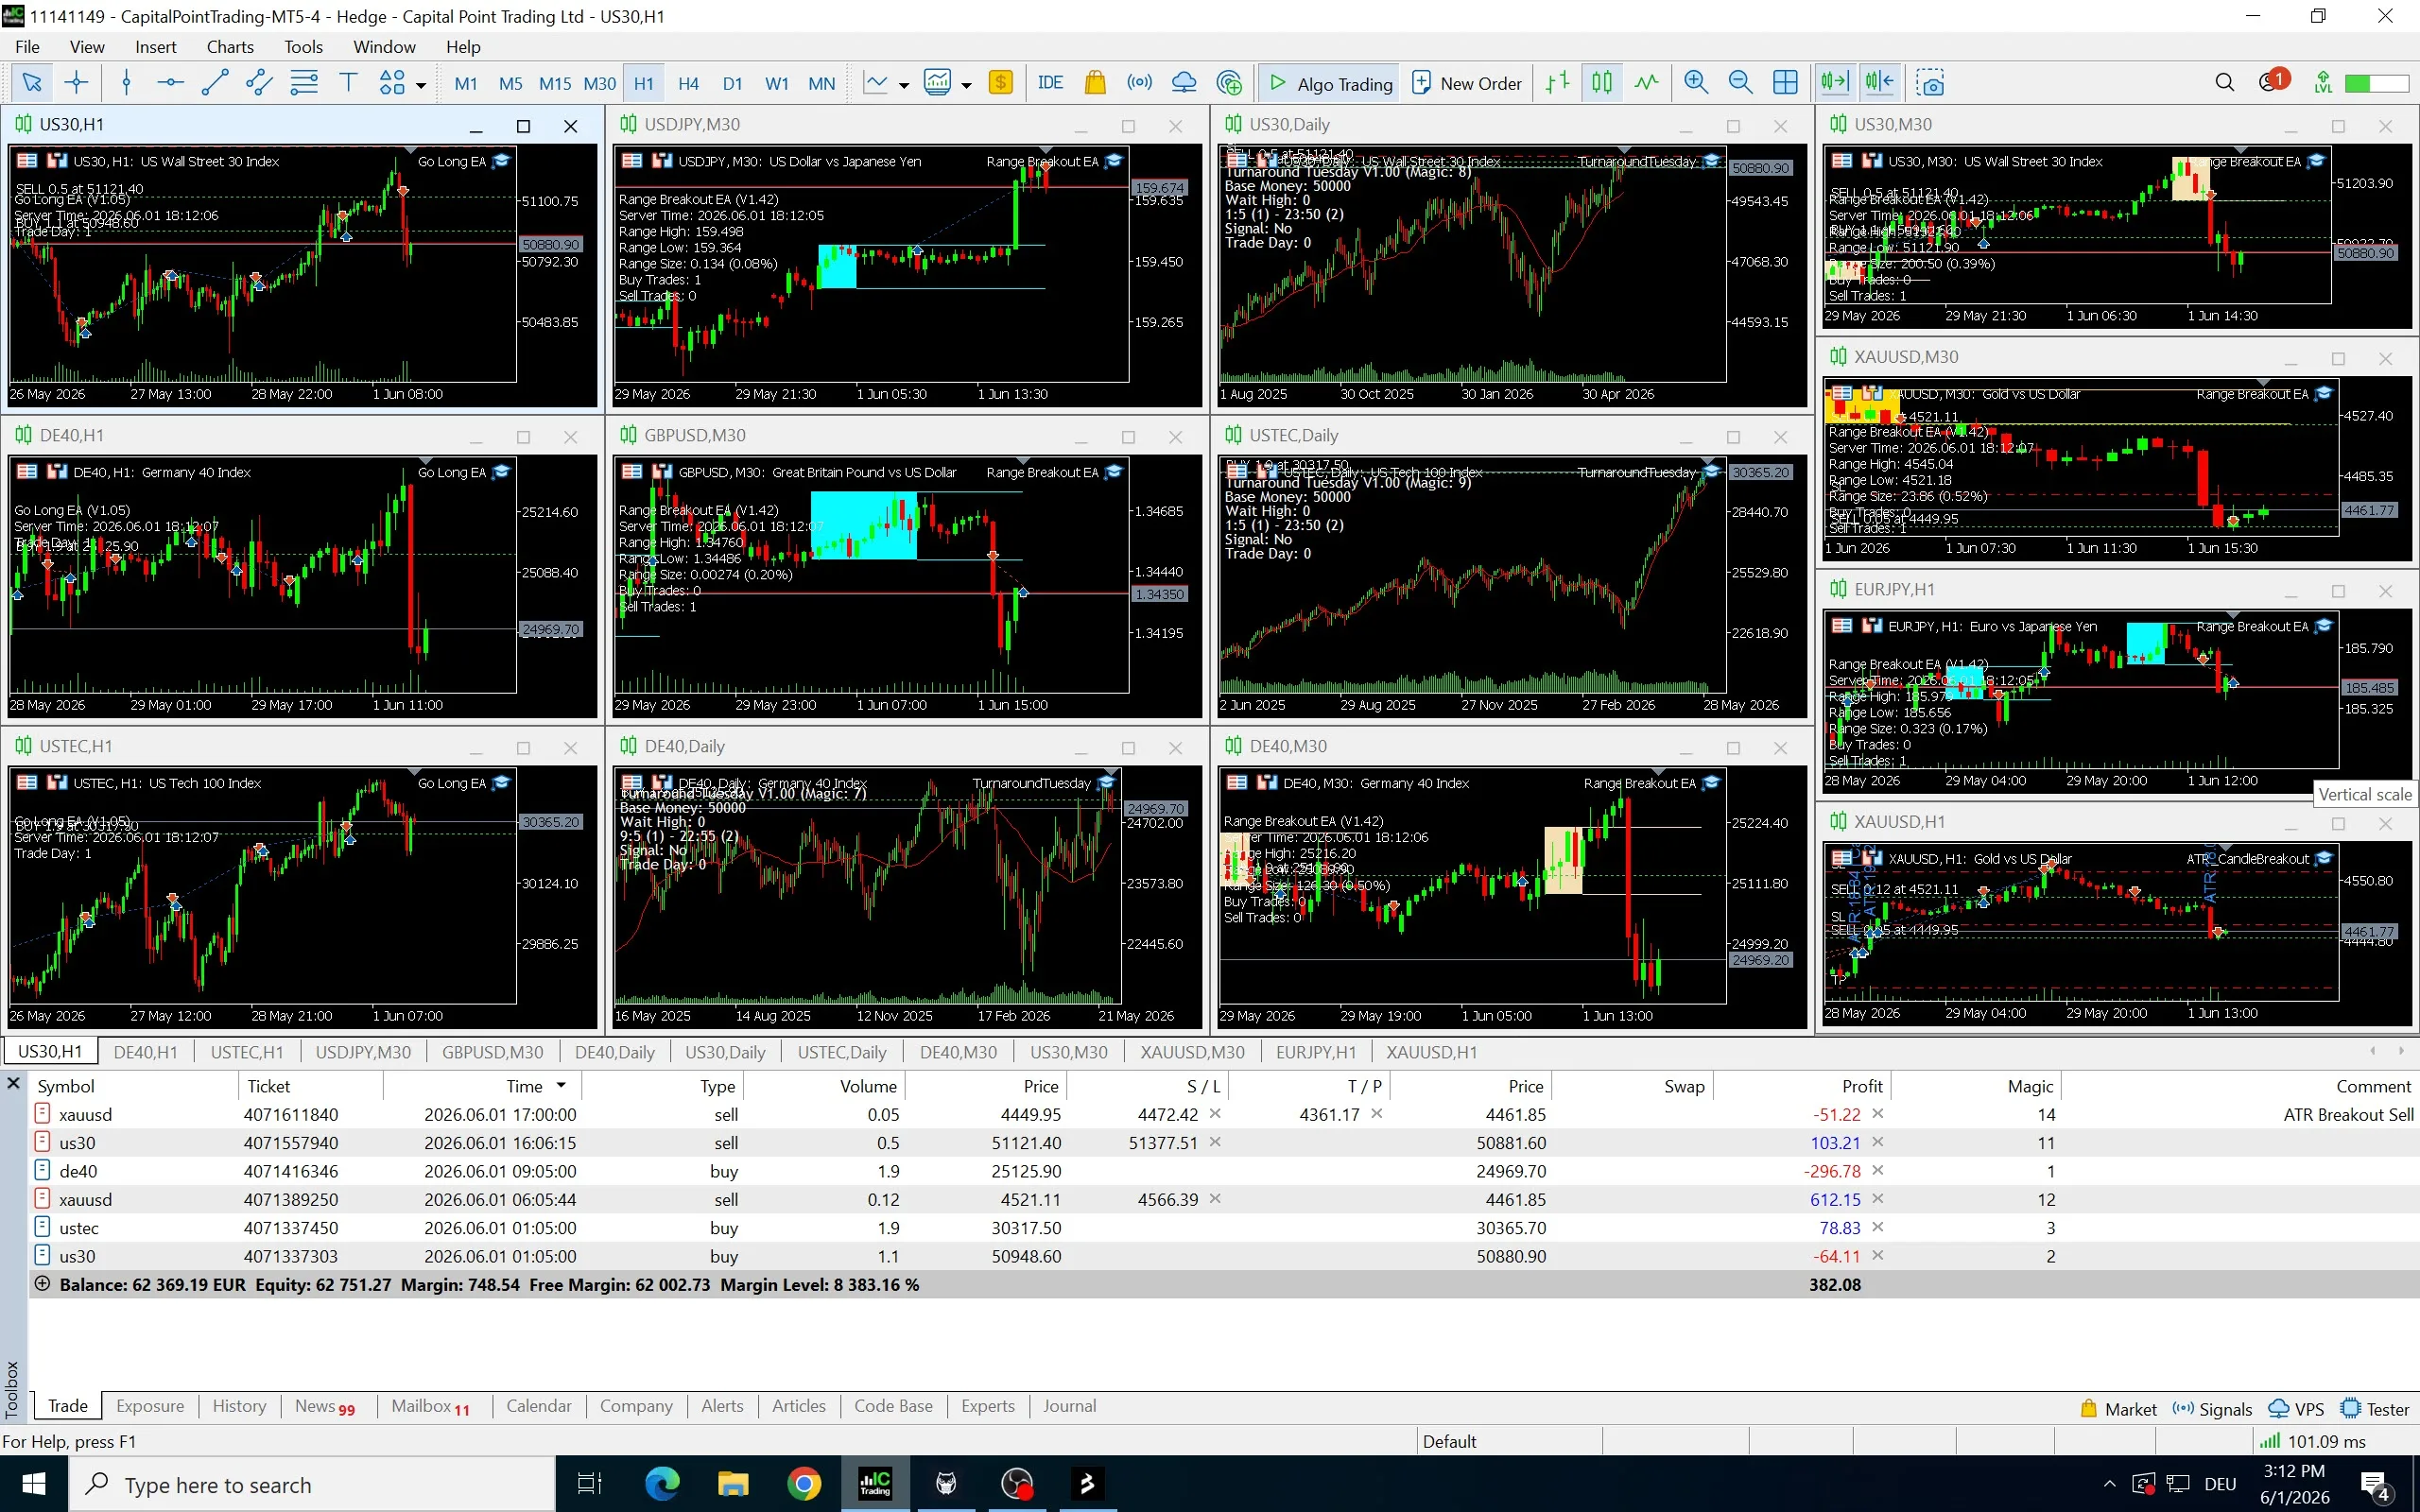
Task: Open the Charts menu
Action: point(230,46)
